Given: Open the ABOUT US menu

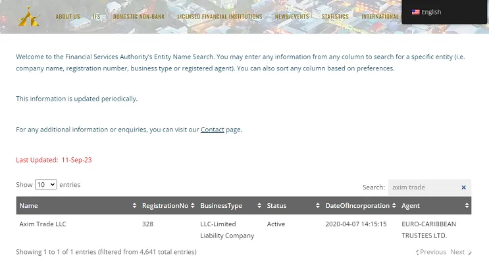Looking at the screenshot, I should click(x=68, y=16).
